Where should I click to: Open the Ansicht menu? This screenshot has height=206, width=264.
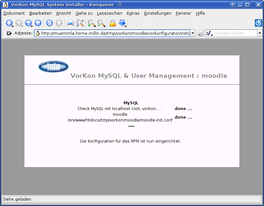[x=64, y=13]
